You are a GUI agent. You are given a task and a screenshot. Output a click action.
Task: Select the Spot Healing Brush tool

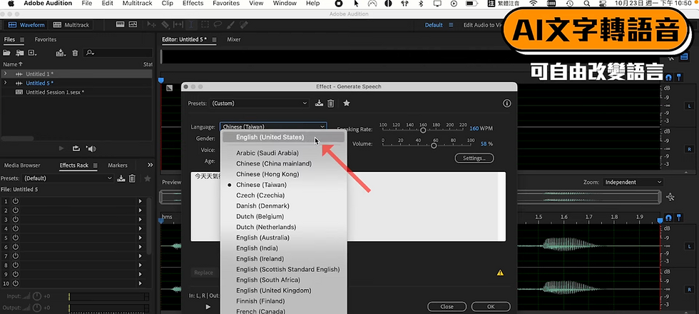coord(244,24)
